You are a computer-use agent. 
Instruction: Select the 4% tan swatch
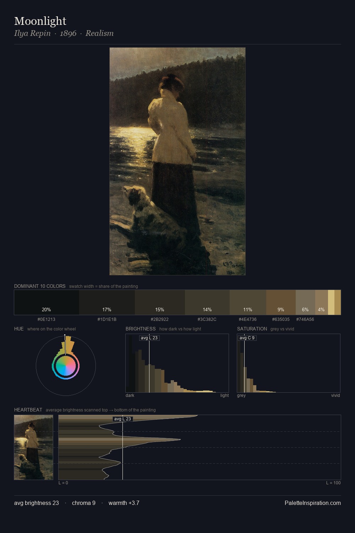(321, 302)
